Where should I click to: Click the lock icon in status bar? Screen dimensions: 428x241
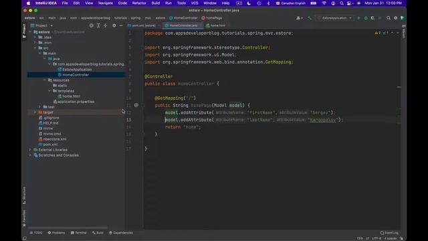(402, 238)
